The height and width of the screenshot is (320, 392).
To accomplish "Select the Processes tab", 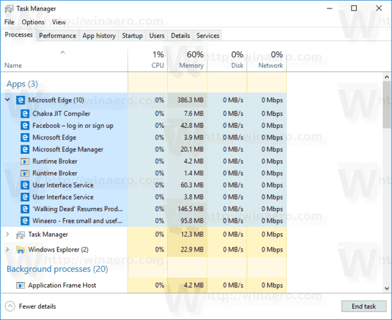I will [19, 35].
